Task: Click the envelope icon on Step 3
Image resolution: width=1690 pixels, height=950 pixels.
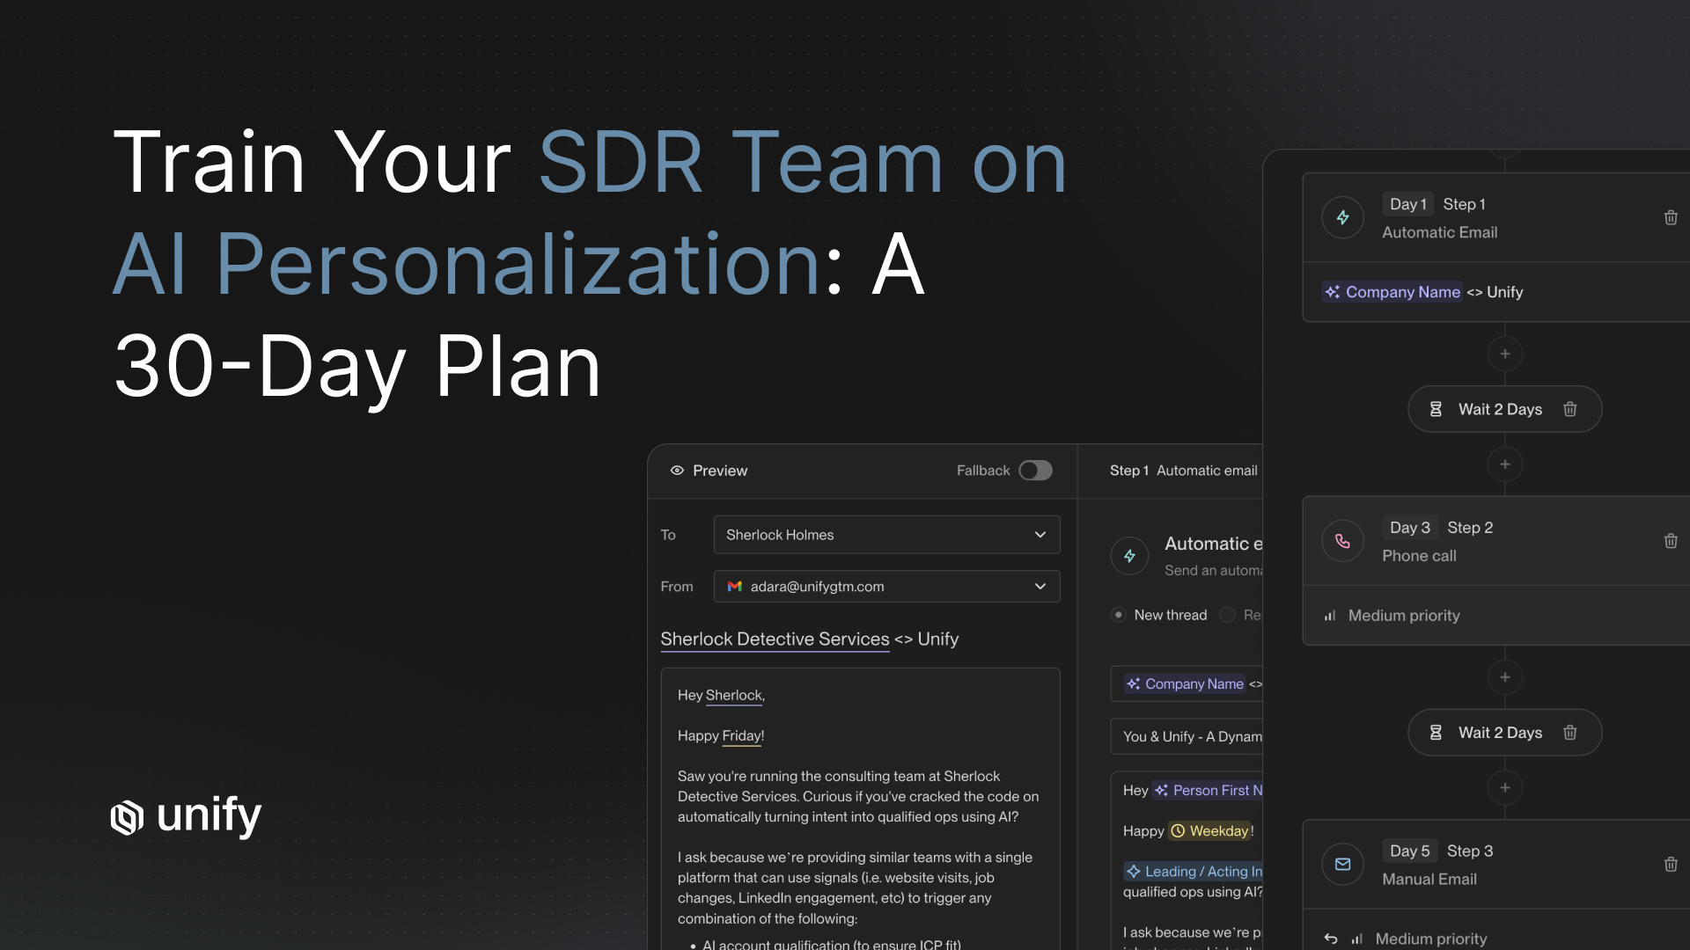Action: [x=1342, y=864]
